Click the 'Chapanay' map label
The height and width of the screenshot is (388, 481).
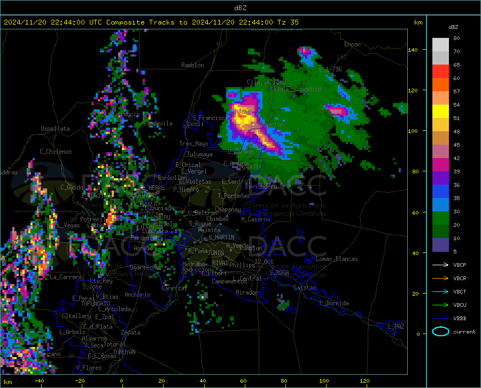coord(228,209)
